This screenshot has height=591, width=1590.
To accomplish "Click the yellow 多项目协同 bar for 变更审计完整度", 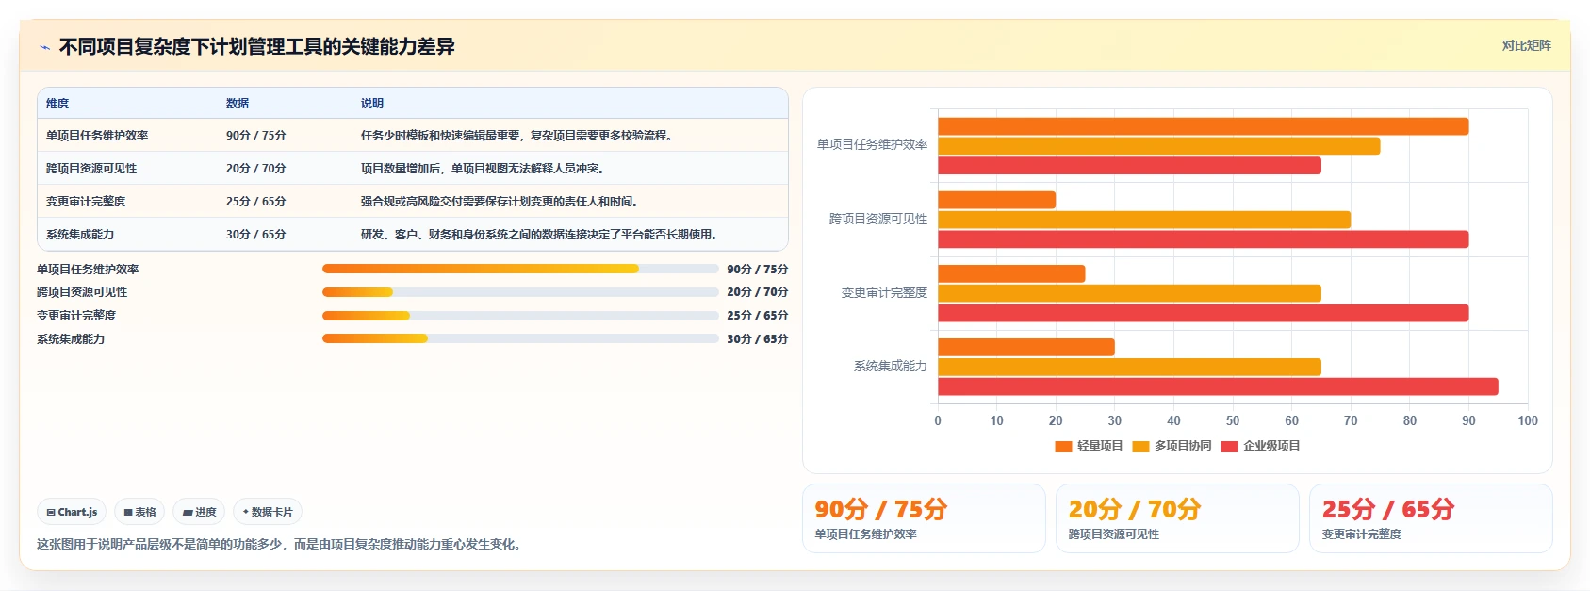I will click(x=1129, y=293).
